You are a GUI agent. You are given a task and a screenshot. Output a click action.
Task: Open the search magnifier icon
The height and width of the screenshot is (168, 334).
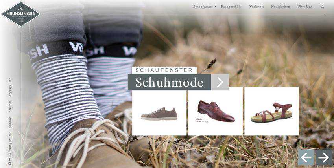pos(322,7)
